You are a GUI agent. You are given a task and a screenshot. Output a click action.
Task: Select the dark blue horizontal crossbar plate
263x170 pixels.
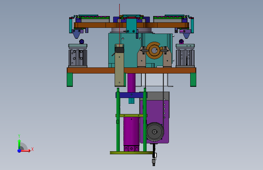point(131,95)
